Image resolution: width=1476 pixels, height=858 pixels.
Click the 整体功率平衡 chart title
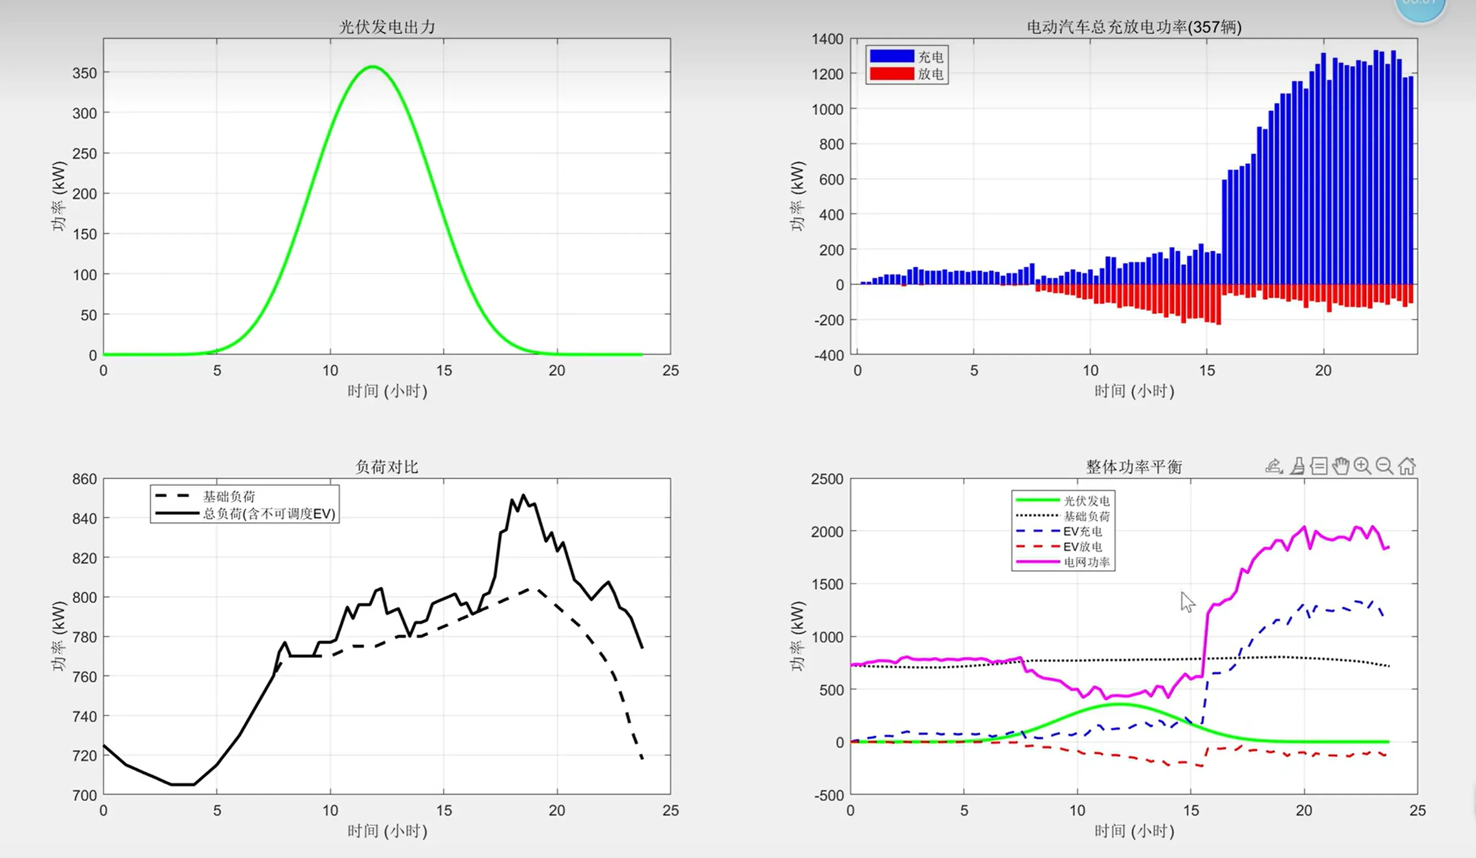point(1134,466)
